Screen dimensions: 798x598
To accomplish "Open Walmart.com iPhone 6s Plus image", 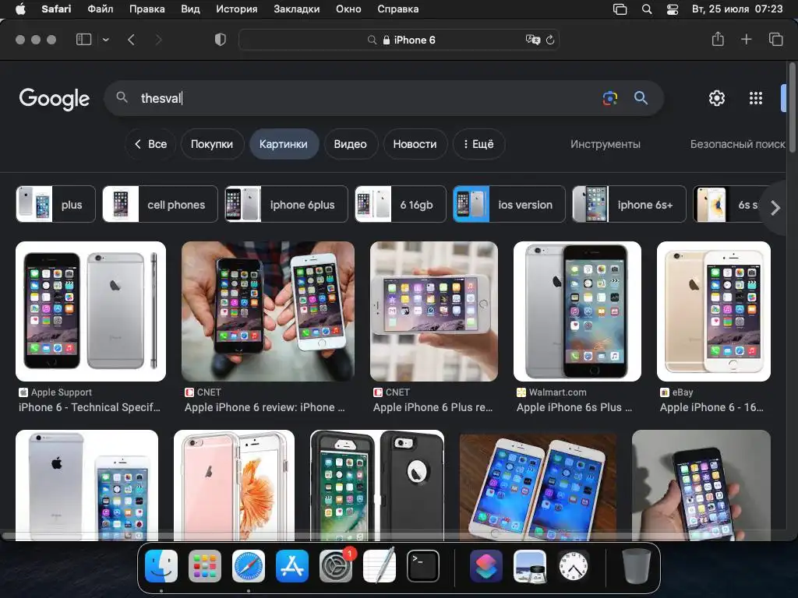I will [577, 311].
